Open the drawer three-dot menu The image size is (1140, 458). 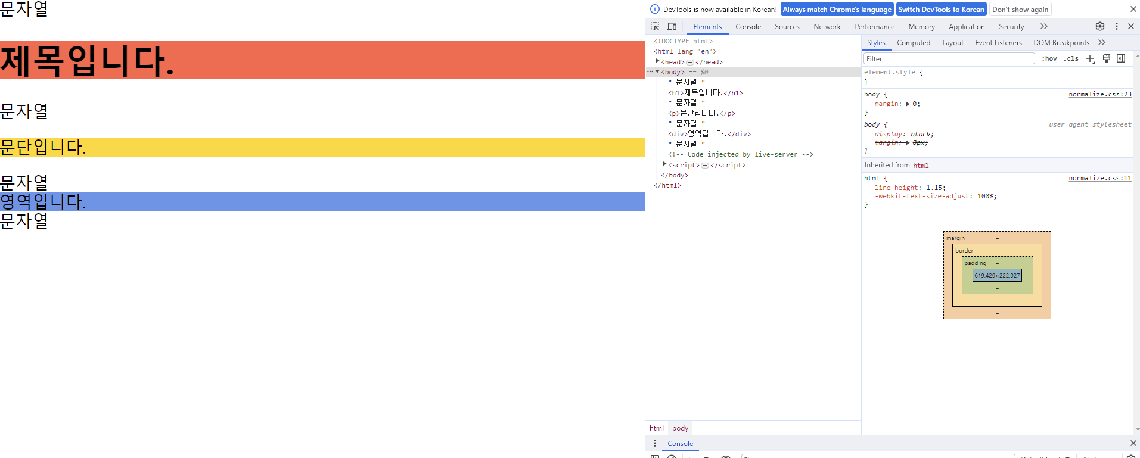pyautogui.click(x=655, y=443)
